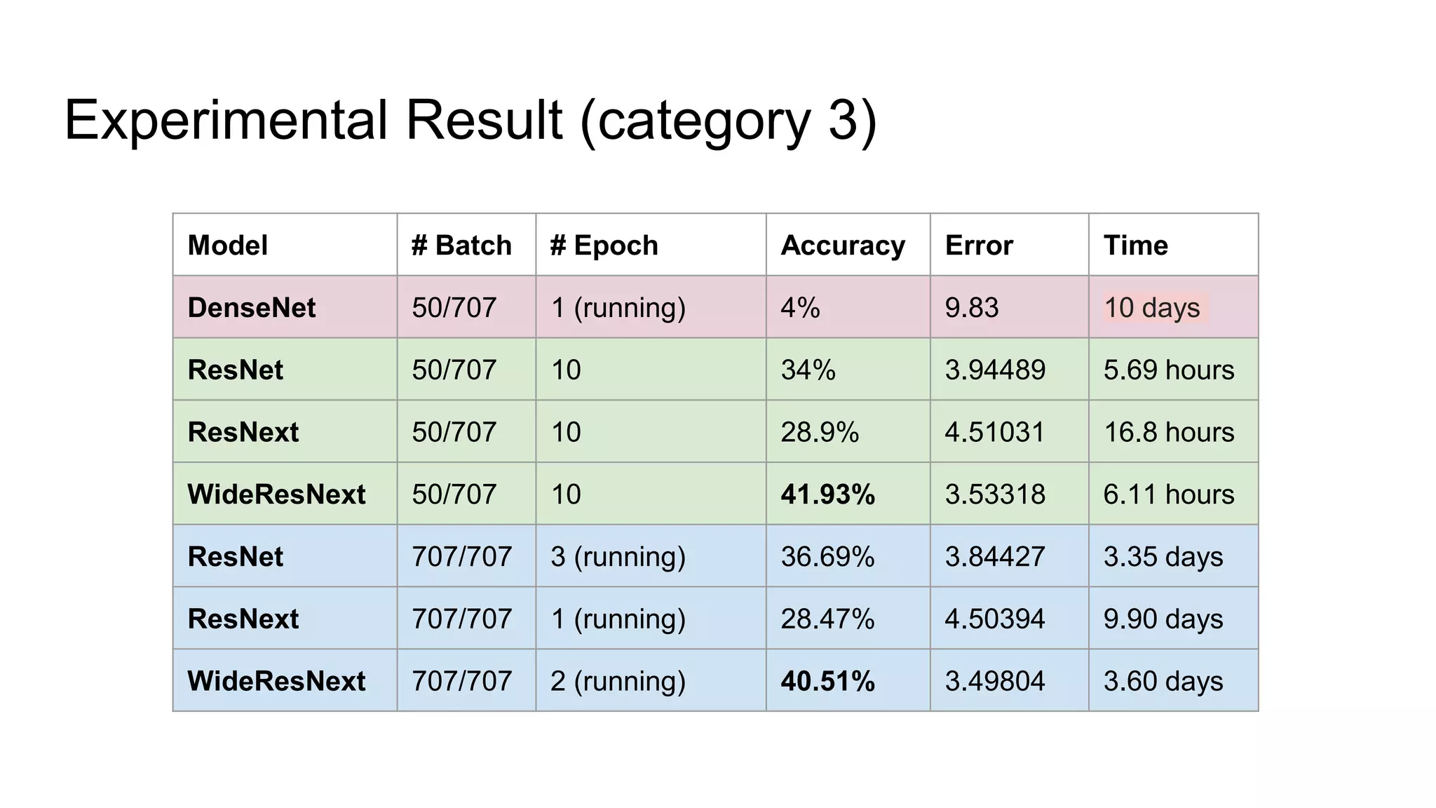Select the # Batch column header
This screenshot has width=1436, height=808.
click(x=461, y=245)
